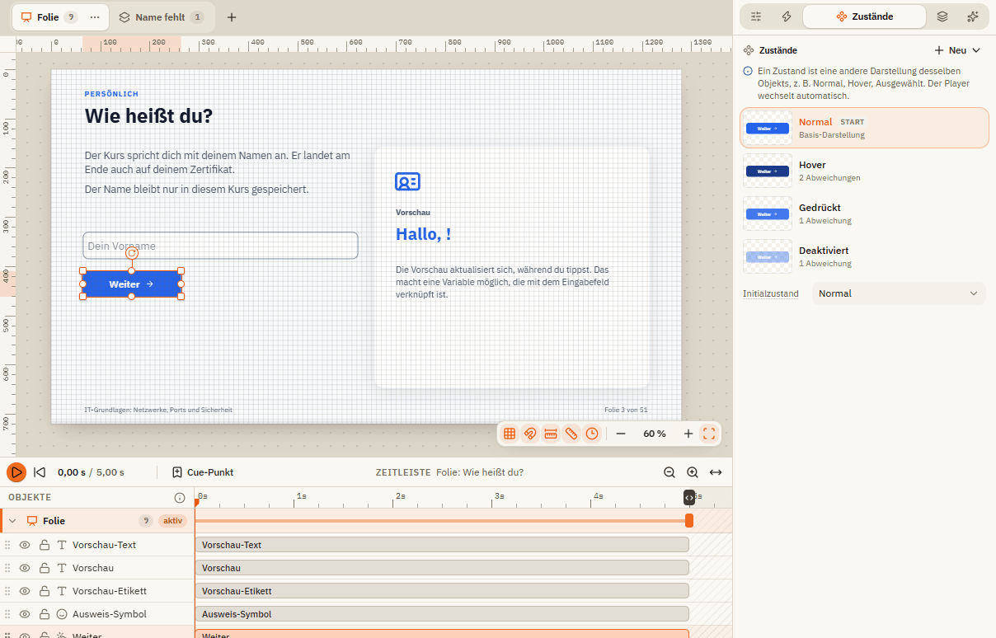Select the Deaktiviert state
Image resolution: width=996 pixels, height=638 pixels.
pyautogui.click(x=864, y=256)
